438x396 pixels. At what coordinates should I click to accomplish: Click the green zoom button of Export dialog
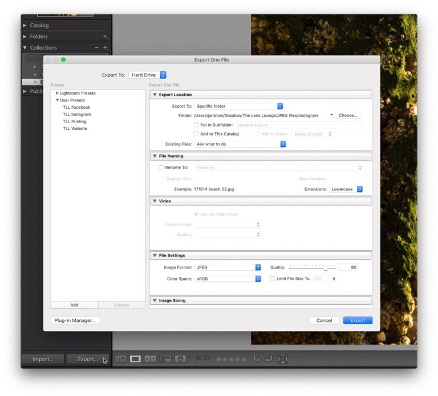point(63,59)
